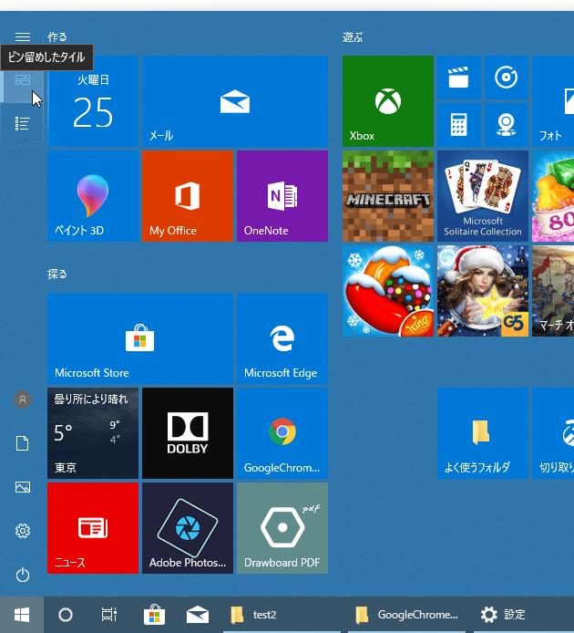Open the Groove Music disc tile

click(507, 78)
